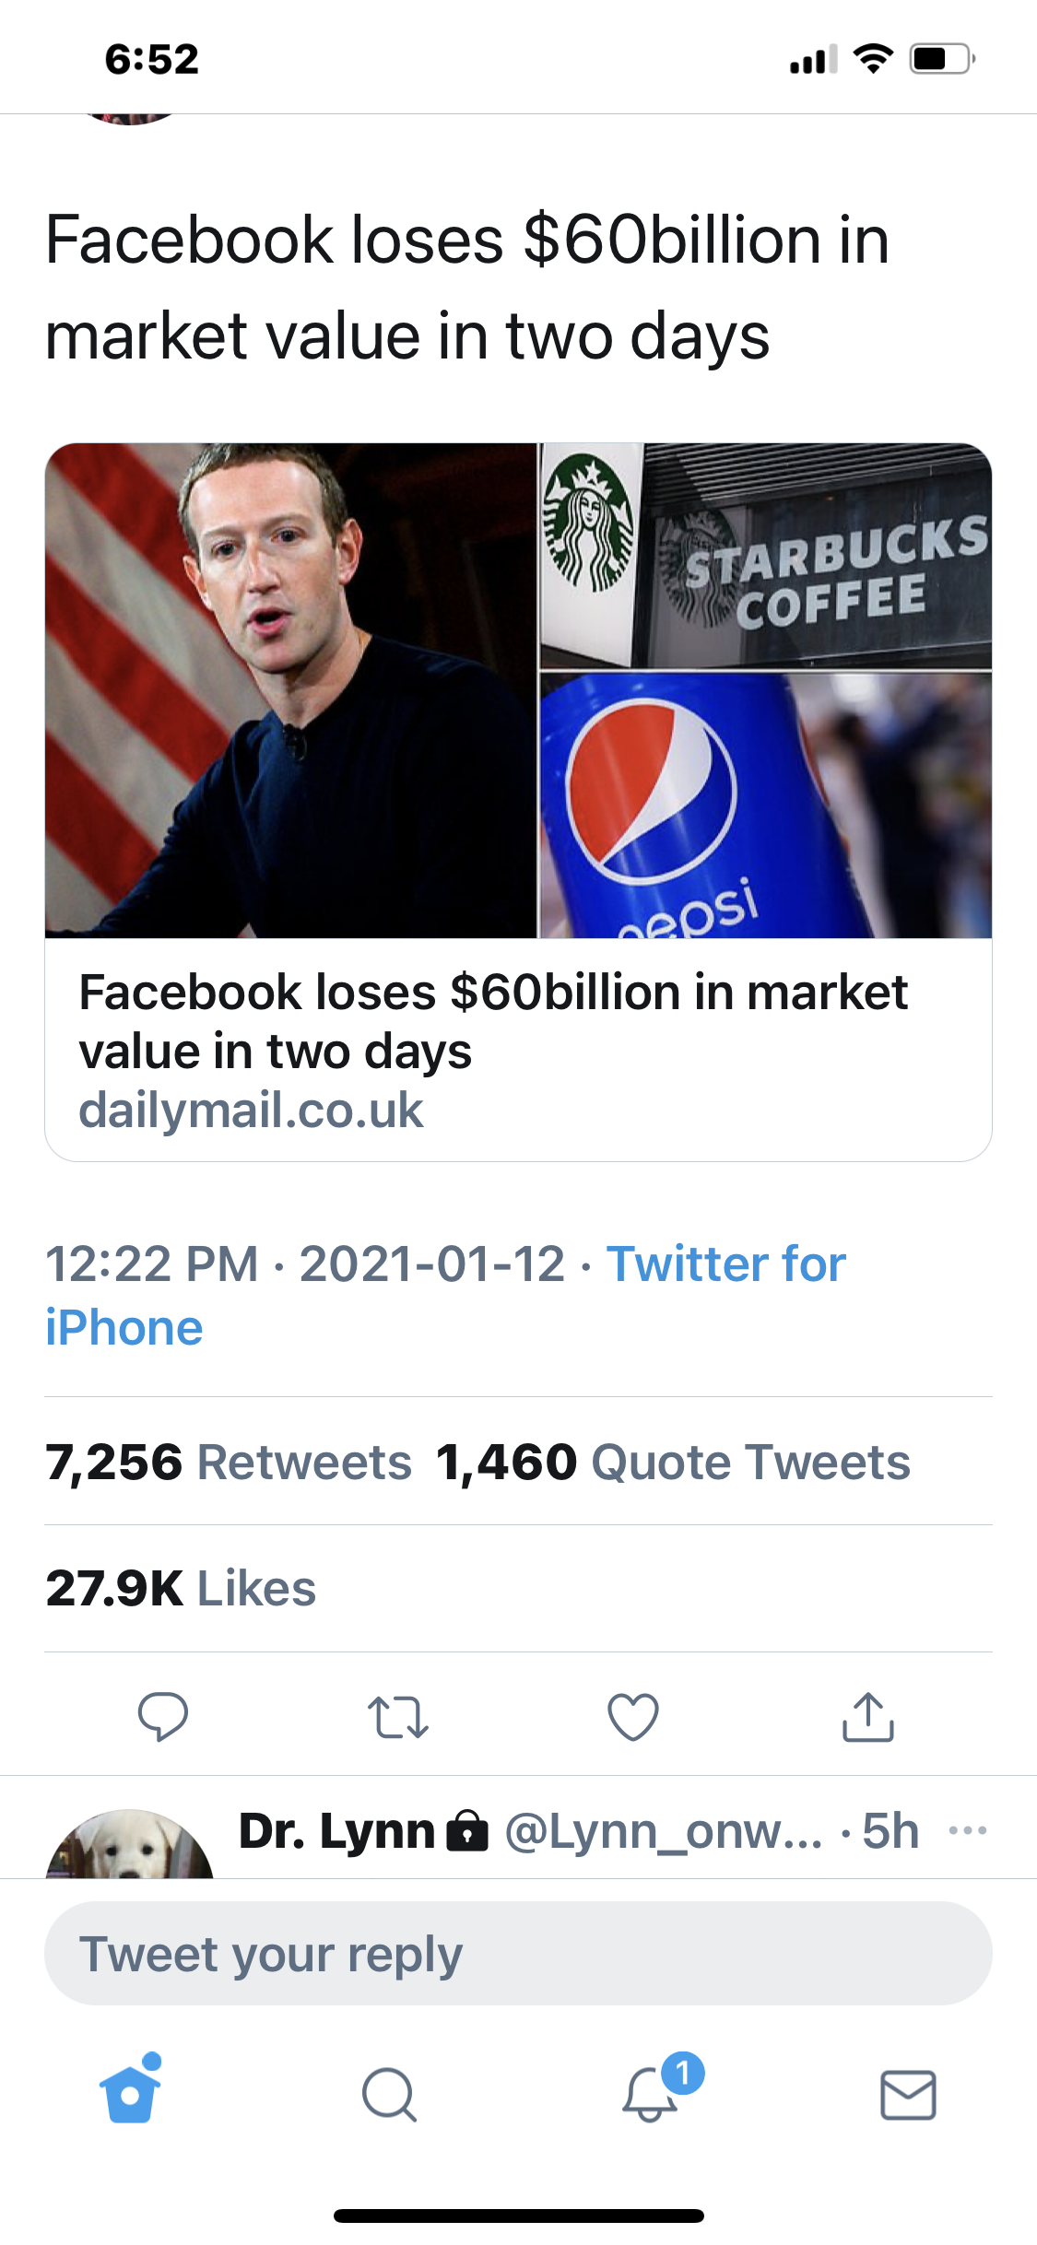Open more options on Dr. Lynn's reply
1037x2245 pixels.
point(968,1830)
